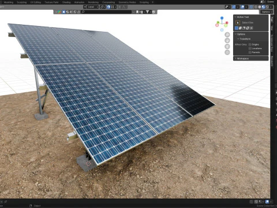The image size is (277, 208).
Task: Click the Select Box tool icon
Action: pos(238,23)
